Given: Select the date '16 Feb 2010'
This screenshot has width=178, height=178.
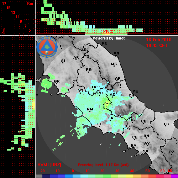Looking at the screenshot, I should tap(159, 40).
